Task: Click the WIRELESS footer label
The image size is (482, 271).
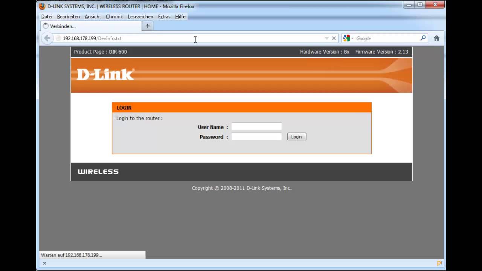Action: tap(98, 172)
